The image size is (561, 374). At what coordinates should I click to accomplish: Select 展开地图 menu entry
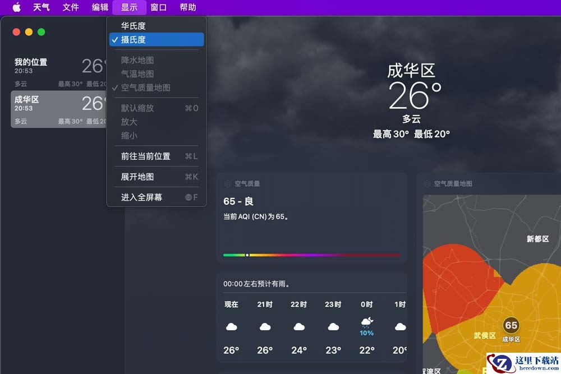click(157, 177)
